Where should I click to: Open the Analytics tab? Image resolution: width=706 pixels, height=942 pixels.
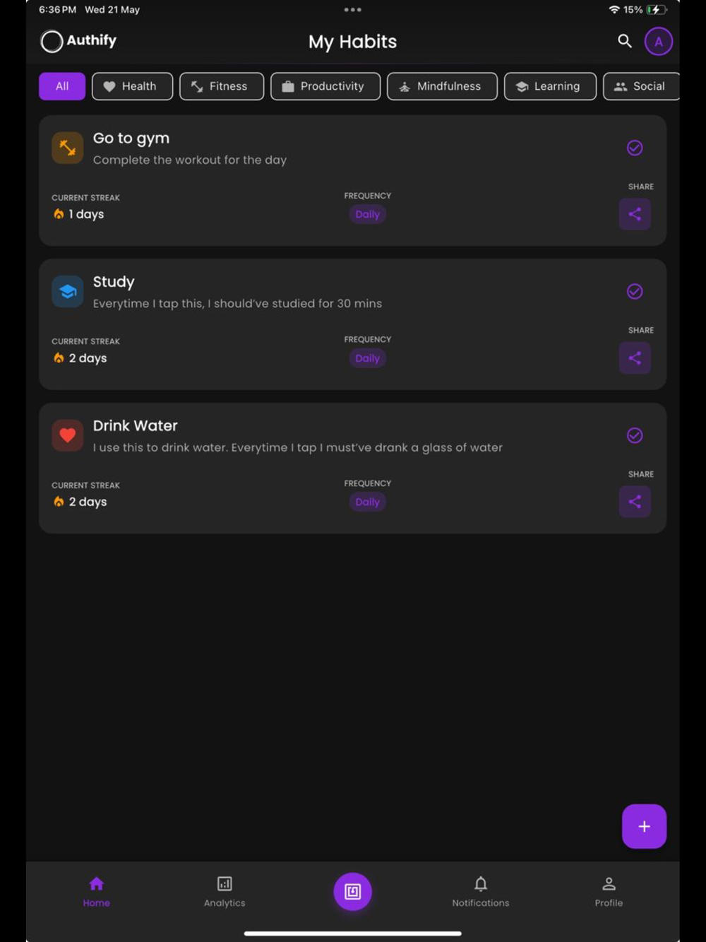[225, 890]
